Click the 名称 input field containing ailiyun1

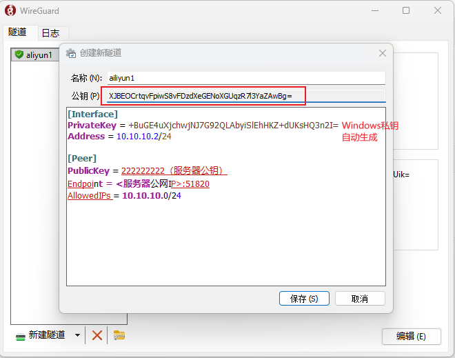pos(245,78)
